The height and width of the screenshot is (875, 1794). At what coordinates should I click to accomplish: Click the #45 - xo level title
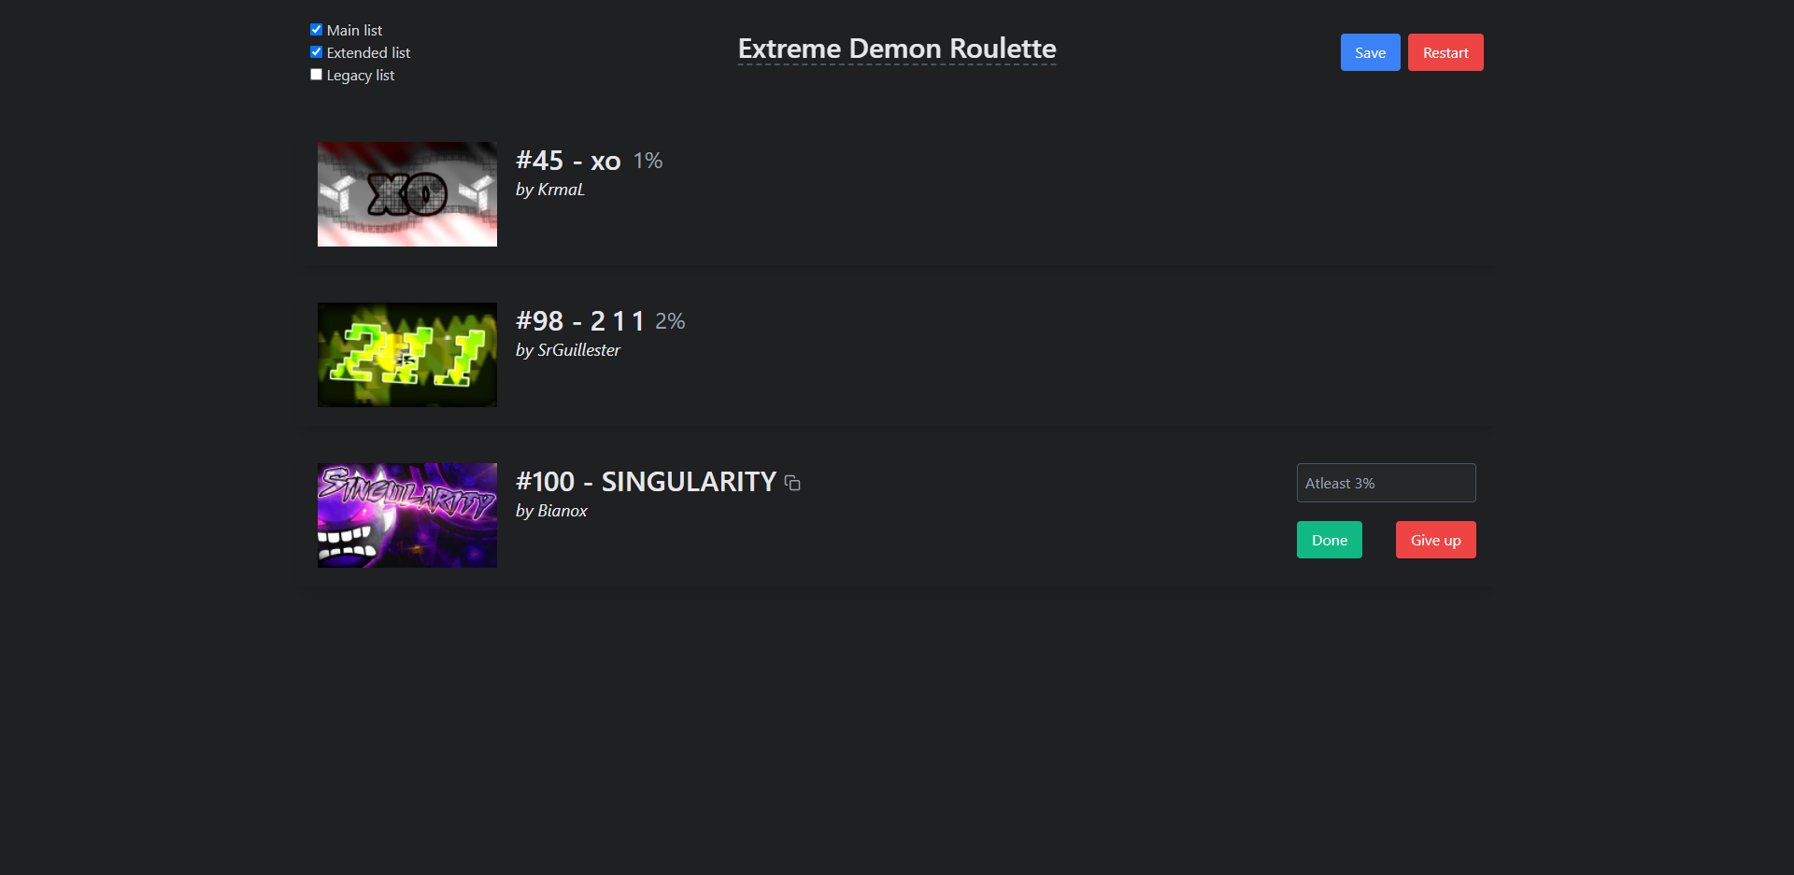(x=568, y=161)
